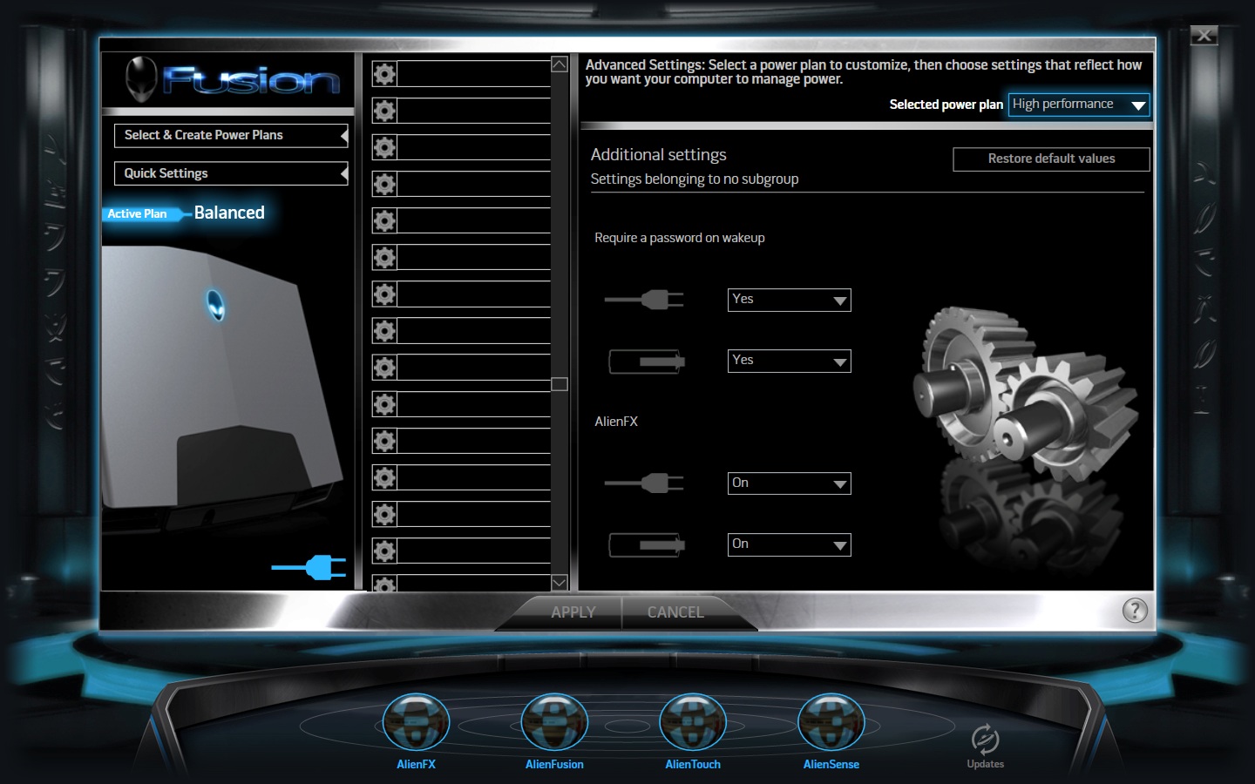Open the AlienFX module icon in the dock
Image resolution: width=1255 pixels, height=784 pixels.
[x=416, y=721]
